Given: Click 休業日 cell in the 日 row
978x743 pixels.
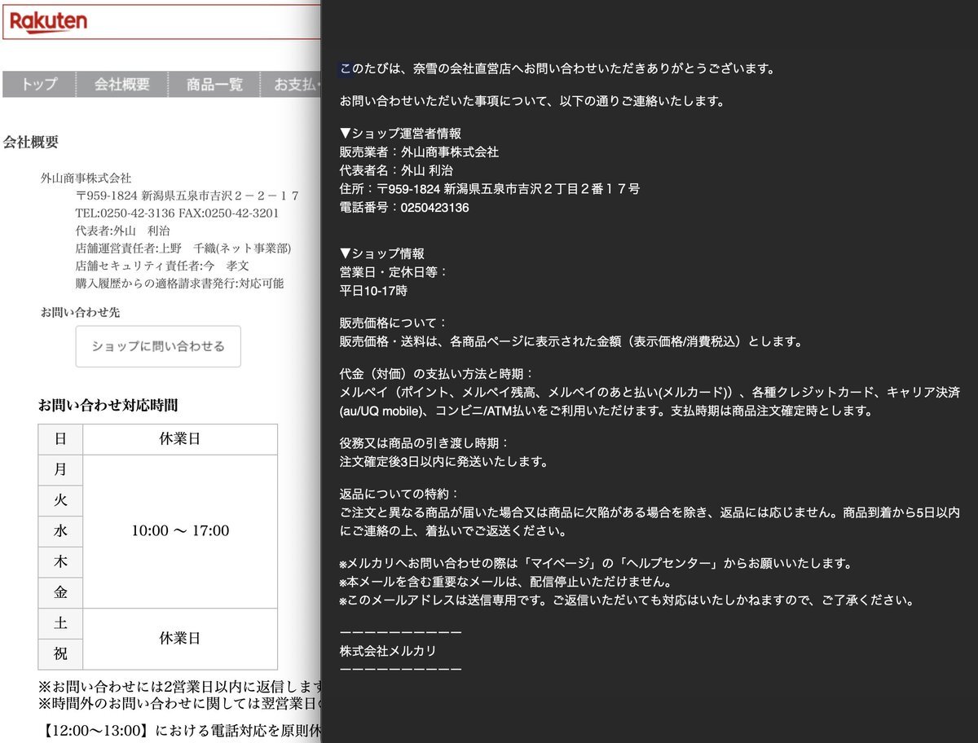Looking at the screenshot, I should (x=180, y=439).
